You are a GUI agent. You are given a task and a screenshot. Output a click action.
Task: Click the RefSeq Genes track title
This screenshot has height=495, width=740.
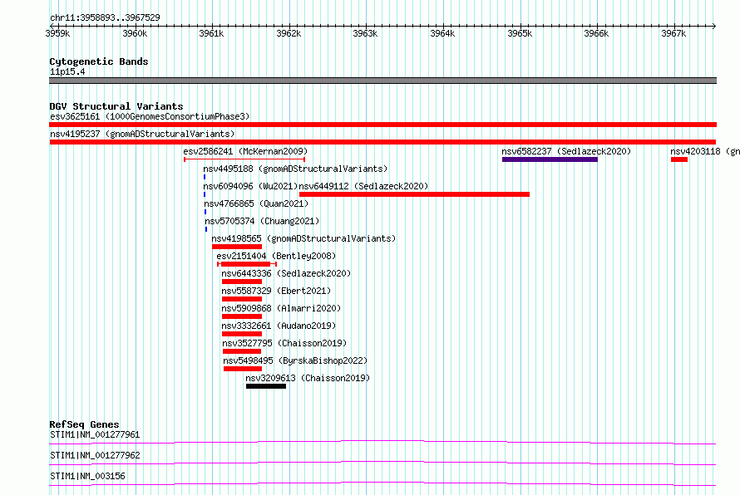coord(84,424)
